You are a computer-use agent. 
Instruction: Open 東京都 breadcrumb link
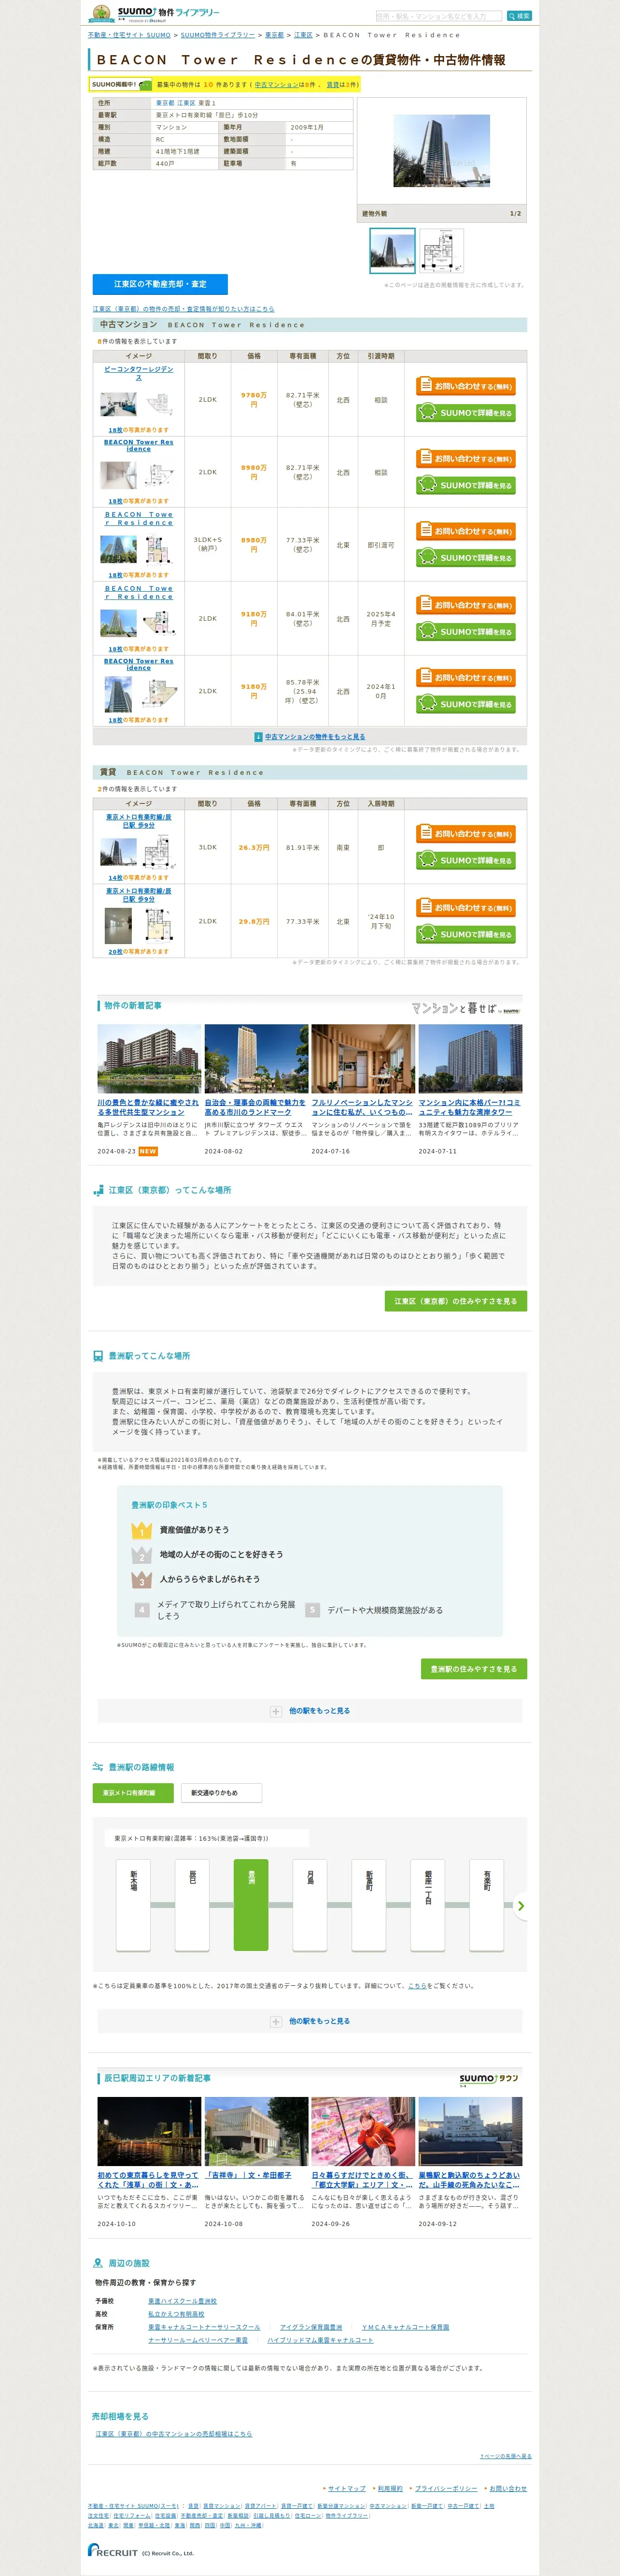274,35
